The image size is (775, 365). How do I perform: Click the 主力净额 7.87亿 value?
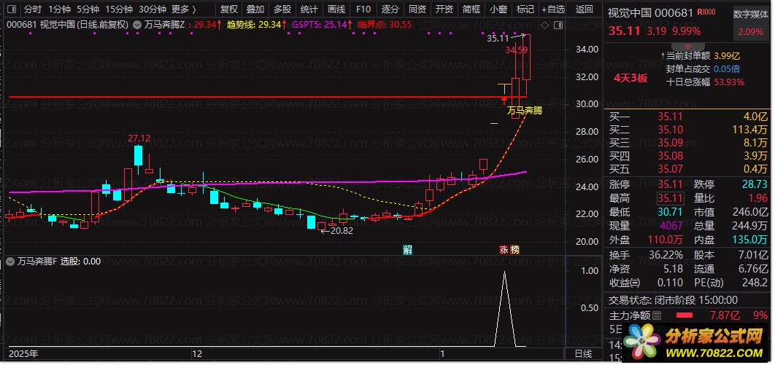point(725,315)
